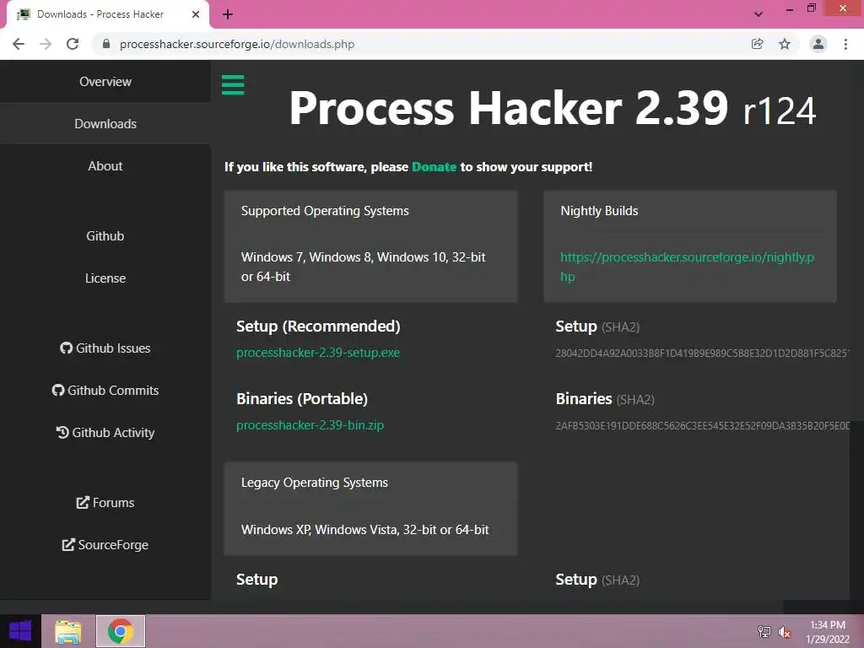Open the Overview sidebar page
The height and width of the screenshot is (648, 864).
click(x=105, y=82)
